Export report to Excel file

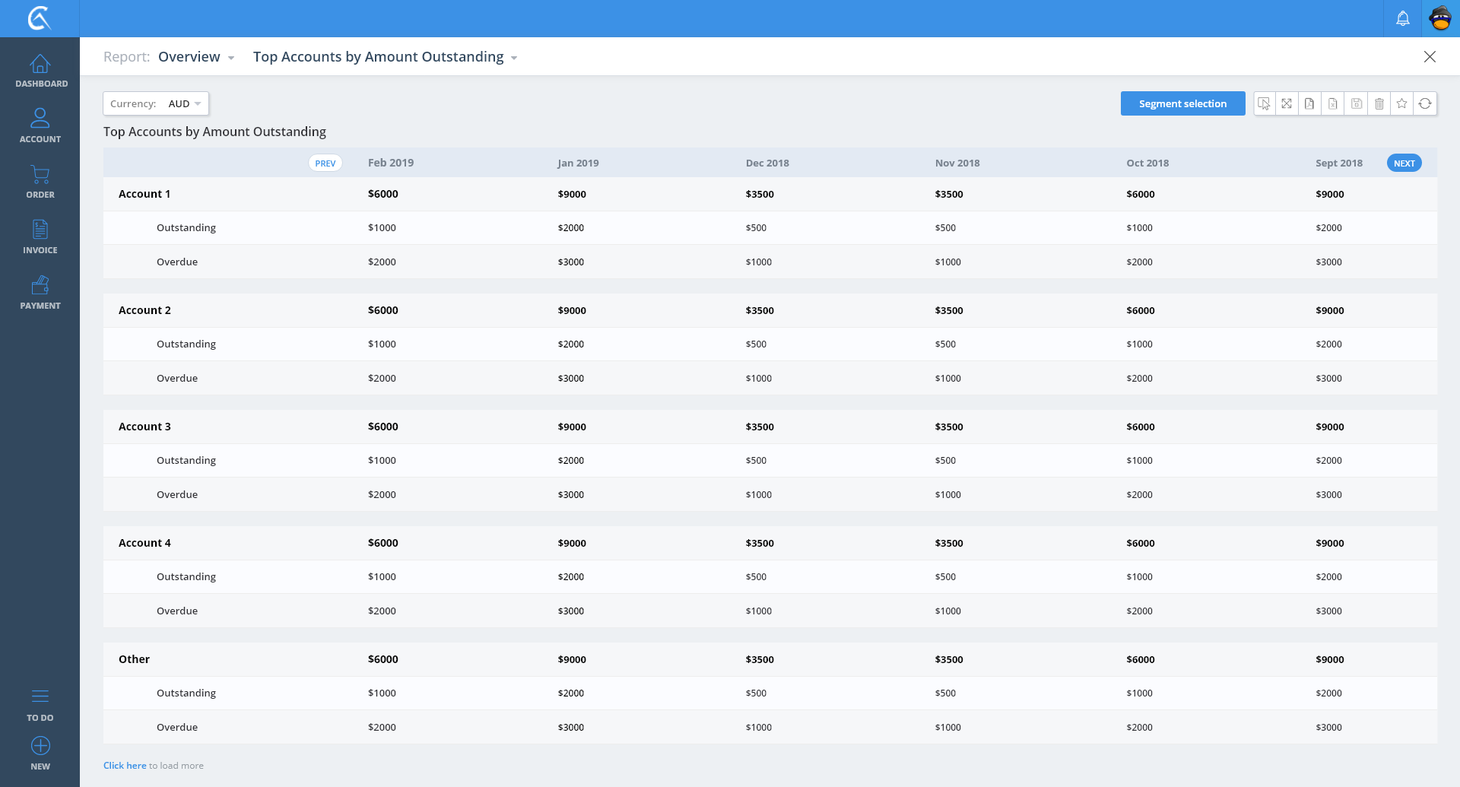1333,103
